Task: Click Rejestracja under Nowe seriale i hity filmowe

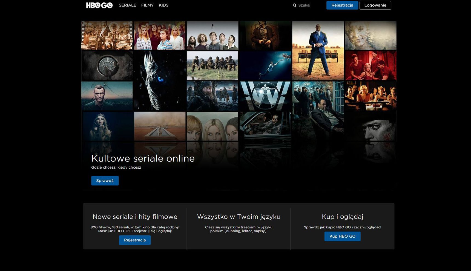Action: click(x=135, y=240)
